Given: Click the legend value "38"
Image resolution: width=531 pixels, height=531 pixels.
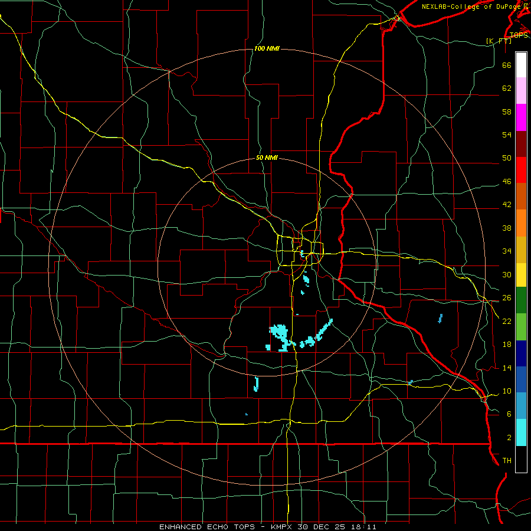Looking at the screenshot, I should coord(507,228).
